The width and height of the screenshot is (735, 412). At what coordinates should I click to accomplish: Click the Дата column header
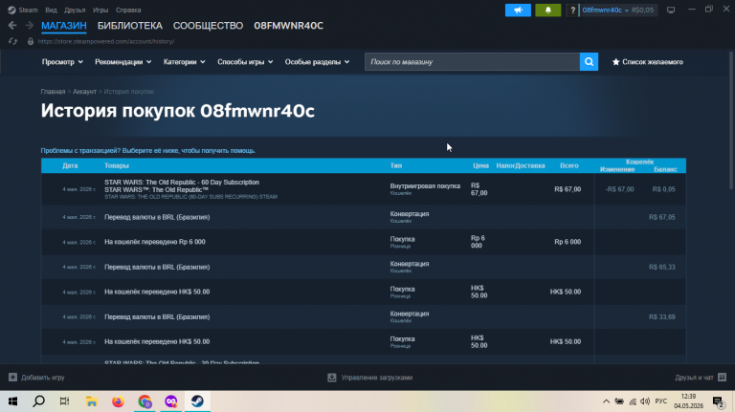point(70,165)
